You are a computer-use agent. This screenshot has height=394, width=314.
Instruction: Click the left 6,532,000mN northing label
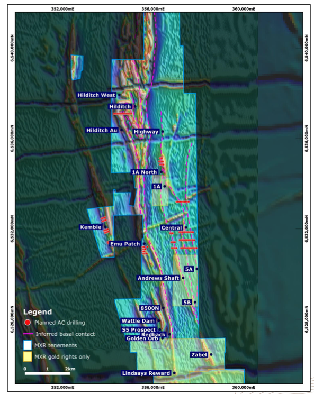click(x=12, y=228)
